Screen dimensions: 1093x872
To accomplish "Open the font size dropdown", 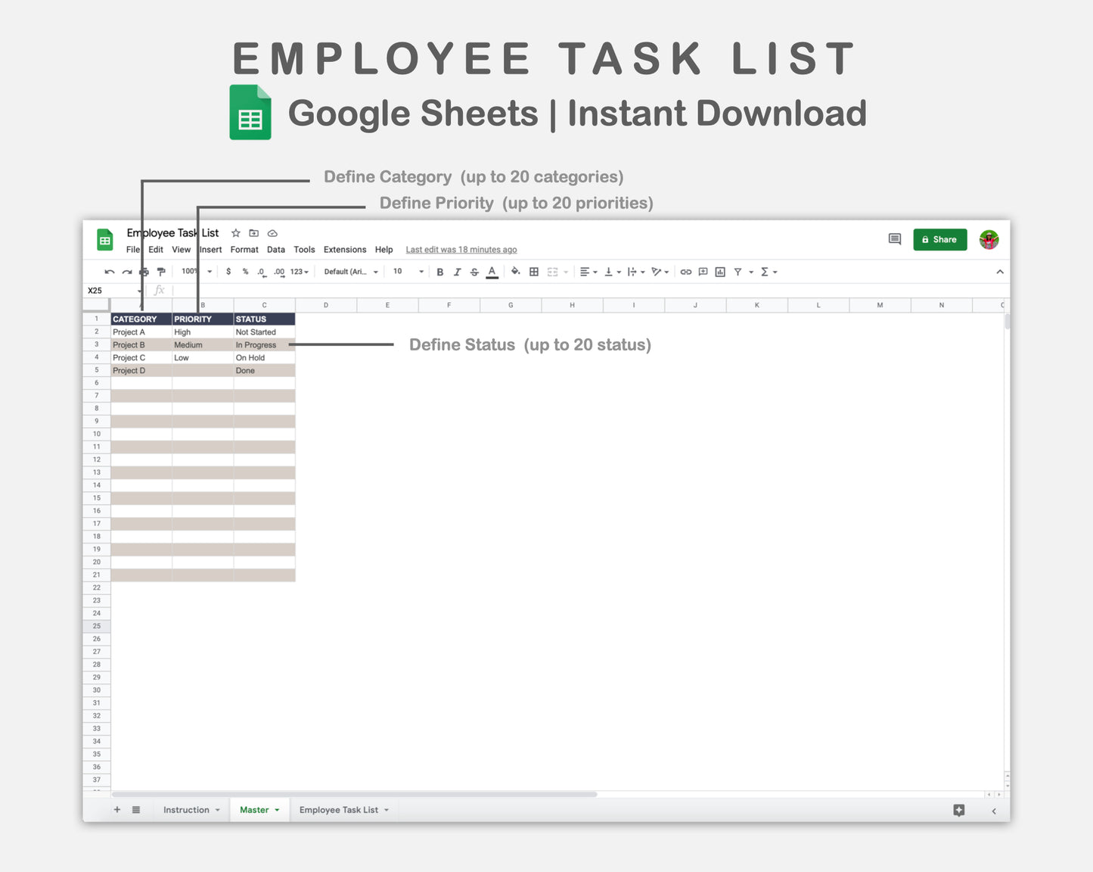I will tap(407, 271).
